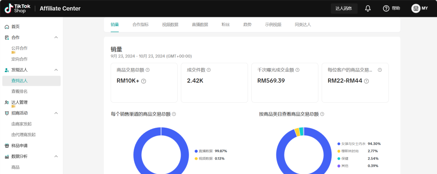The width and height of the screenshot is (437, 174).
Task: Collapse the 数据分析 sidebar section
Action: [x=56, y=157]
